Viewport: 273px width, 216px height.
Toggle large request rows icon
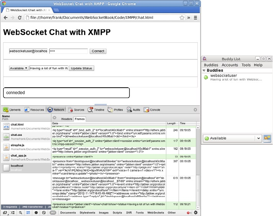point(28,212)
